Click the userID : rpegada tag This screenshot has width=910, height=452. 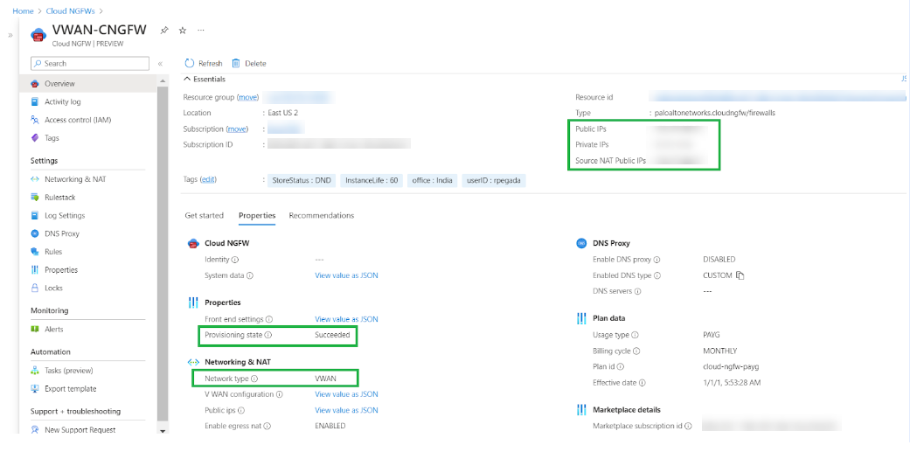494,180
